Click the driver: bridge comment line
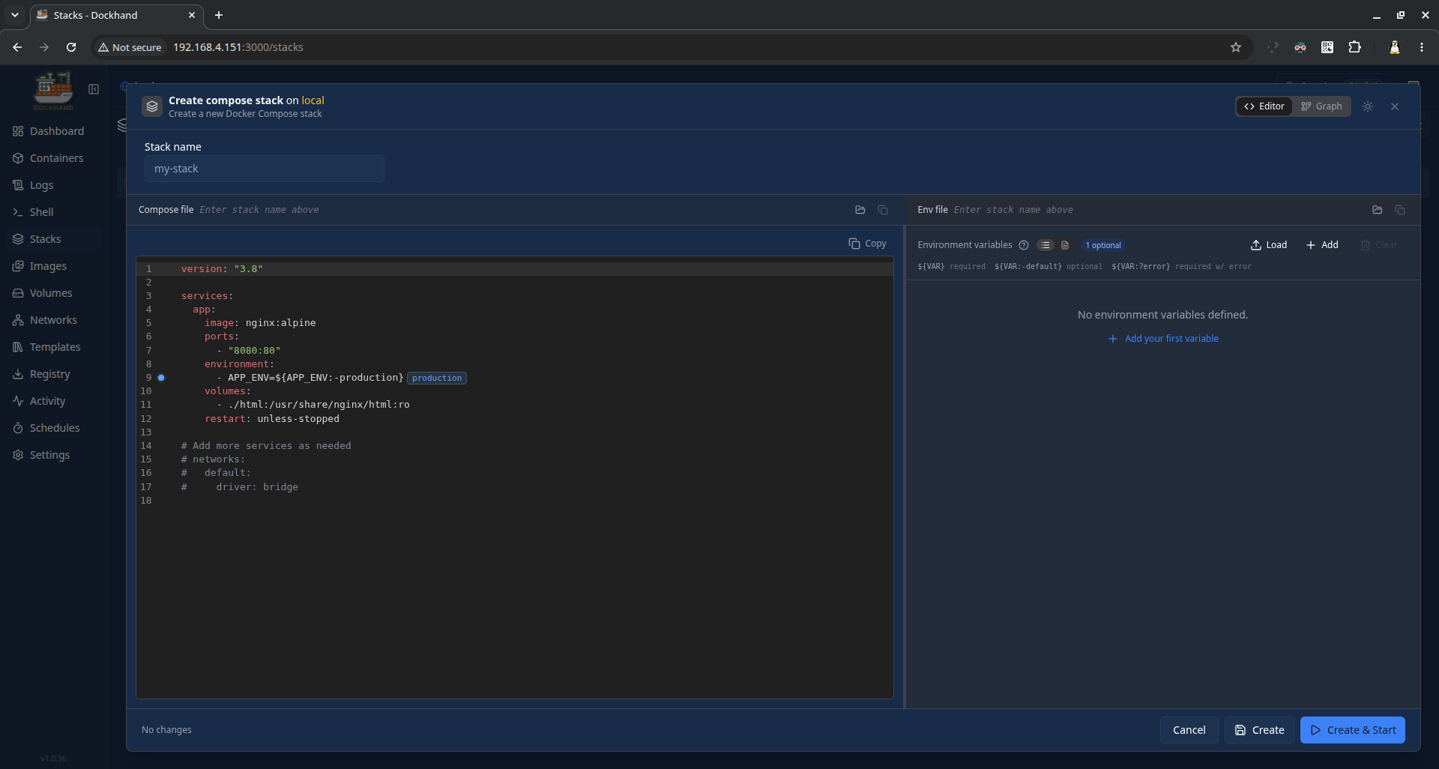1439x769 pixels. point(240,487)
